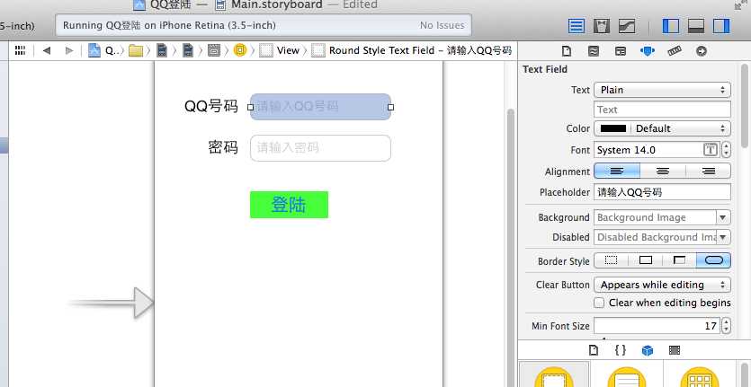
Task: Show the Assistant editor
Action: click(602, 26)
